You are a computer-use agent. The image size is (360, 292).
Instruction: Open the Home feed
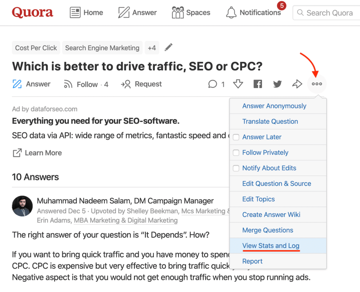pyautogui.click(x=86, y=12)
